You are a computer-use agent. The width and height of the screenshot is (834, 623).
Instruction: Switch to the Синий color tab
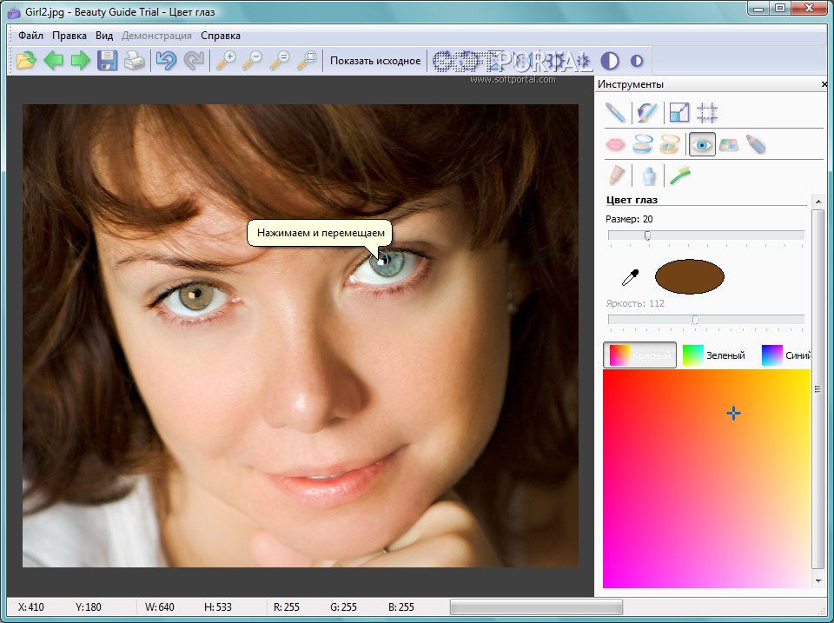point(785,355)
